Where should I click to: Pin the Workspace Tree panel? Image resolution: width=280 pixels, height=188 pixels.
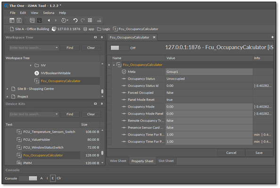pyautogui.click(x=102, y=37)
